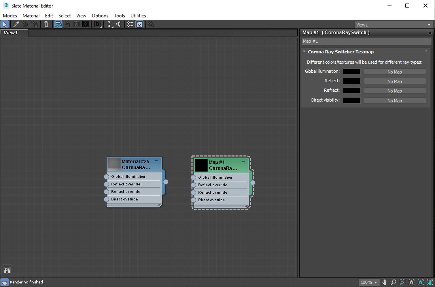Click Lay Out Children icon

point(119,25)
